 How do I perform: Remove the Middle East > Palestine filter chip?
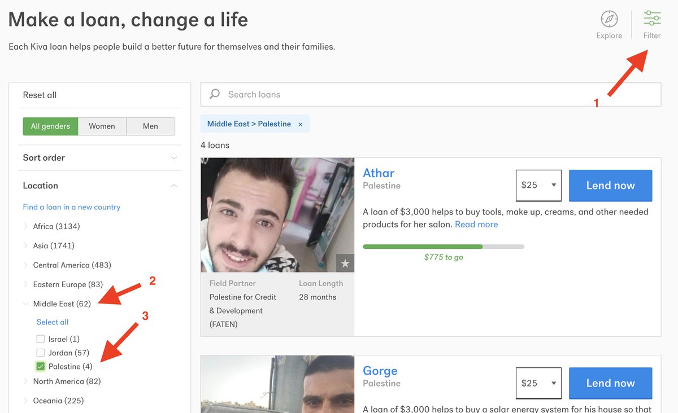point(301,124)
